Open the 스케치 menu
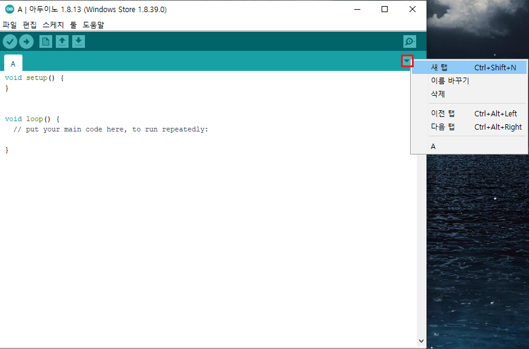 (x=53, y=25)
